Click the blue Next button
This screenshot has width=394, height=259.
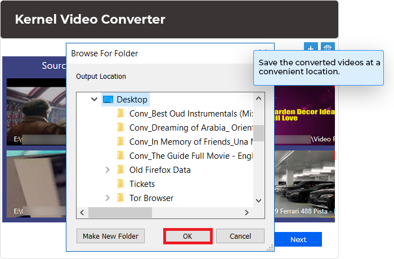point(298,239)
